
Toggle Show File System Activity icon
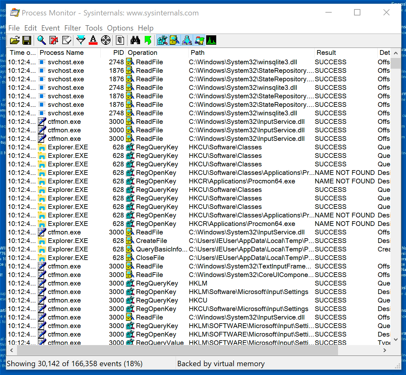(x=175, y=40)
